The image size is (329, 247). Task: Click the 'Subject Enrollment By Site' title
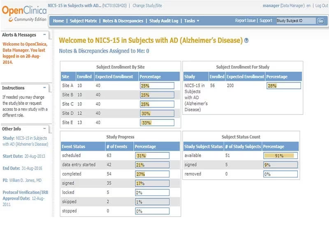pos(120,67)
